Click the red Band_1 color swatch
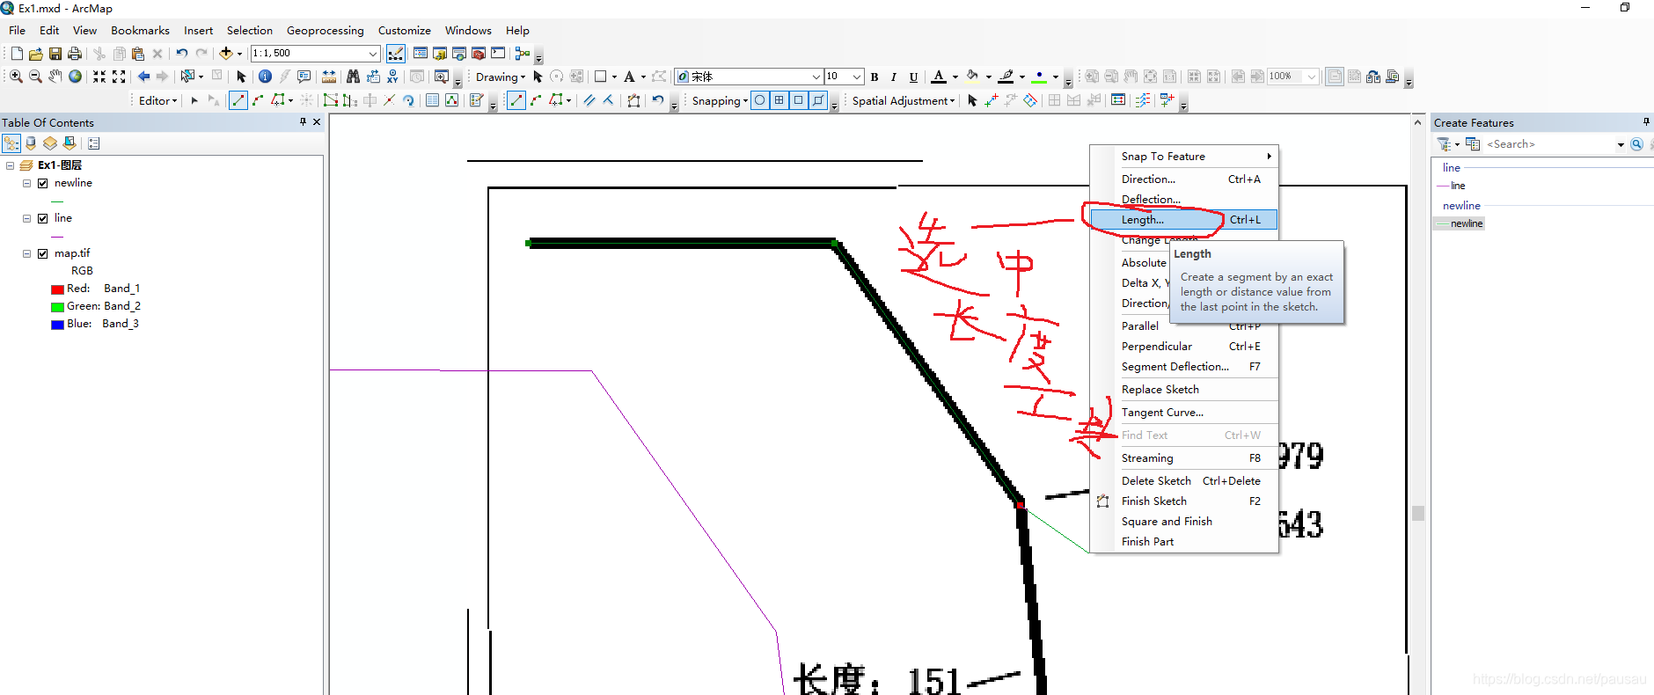Viewport: 1654px width, 695px height. pos(57,289)
